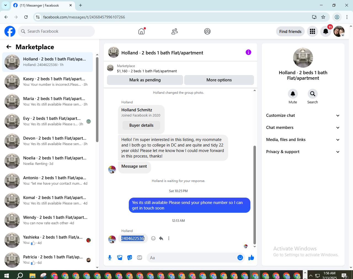This screenshot has width=353, height=279.
Task: Click the Search Facebook field
Action: pos(56,31)
